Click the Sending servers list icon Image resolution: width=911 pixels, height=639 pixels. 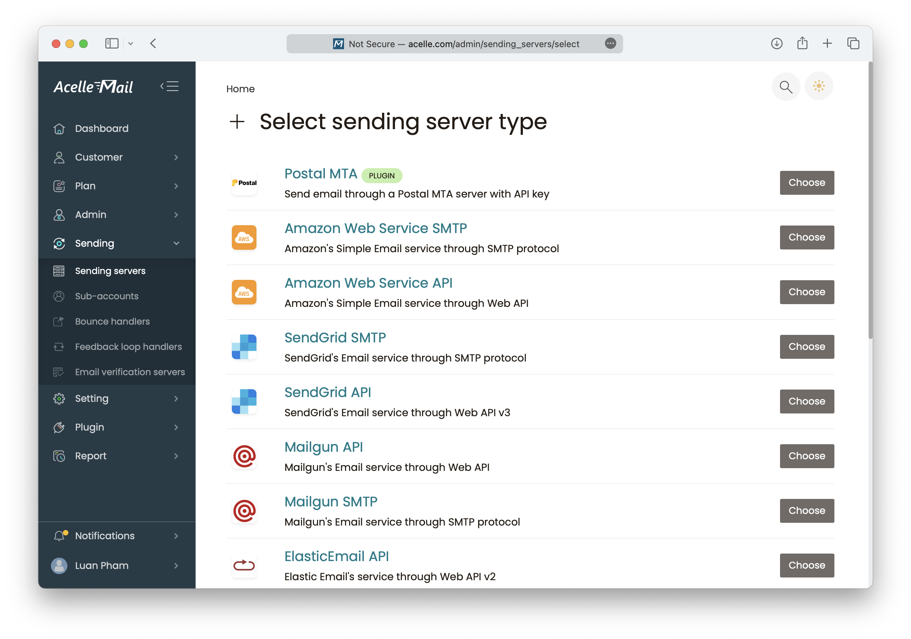tap(59, 271)
